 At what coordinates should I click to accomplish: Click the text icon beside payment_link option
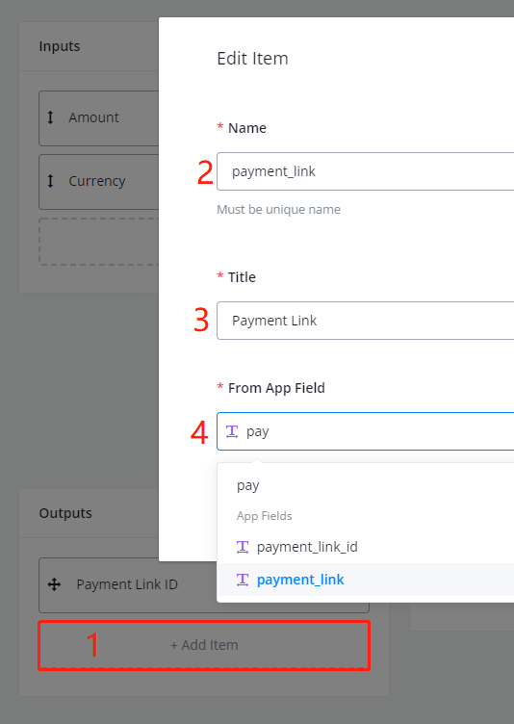243,580
